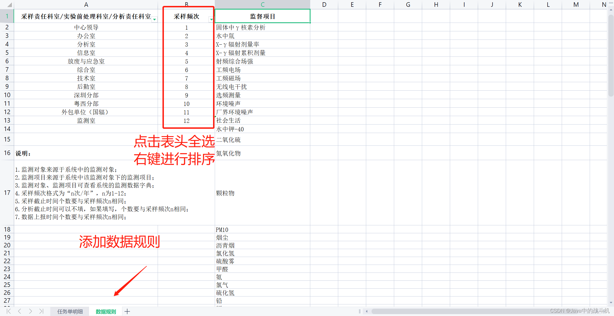Click vertical scrollbar down arrow
The width and height of the screenshot is (614, 316).
(x=611, y=302)
